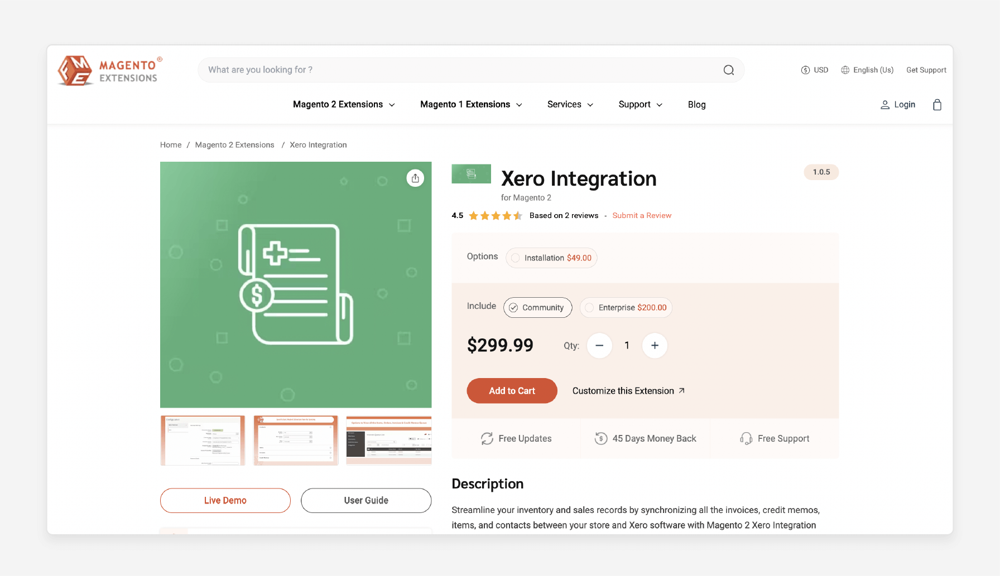Image resolution: width=1000 pixels, height=576 pixels.
Task: Click the Free Updates label
Action: (525, 439)
